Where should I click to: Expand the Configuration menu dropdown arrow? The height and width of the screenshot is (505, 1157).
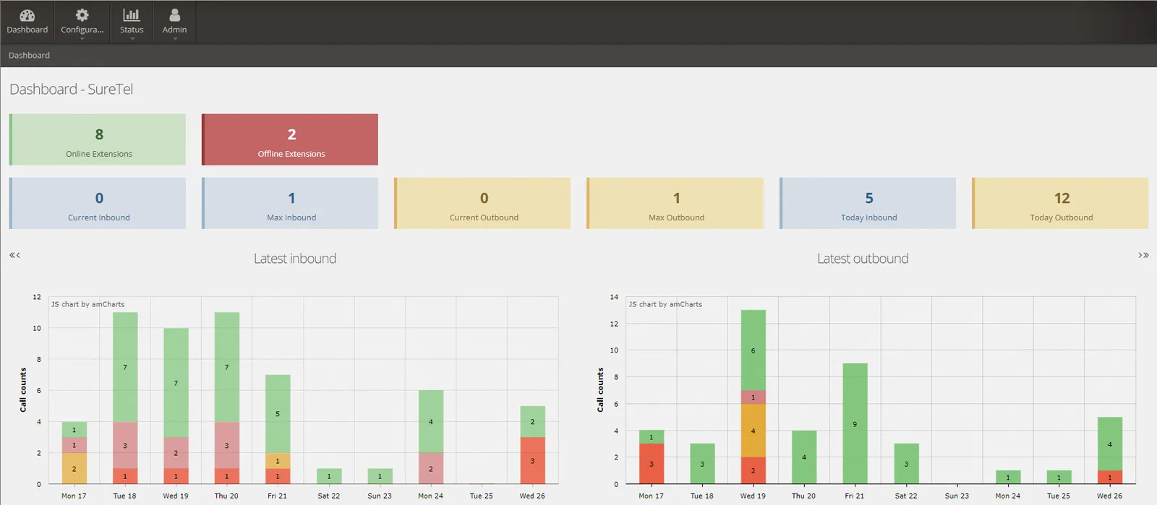82,39
